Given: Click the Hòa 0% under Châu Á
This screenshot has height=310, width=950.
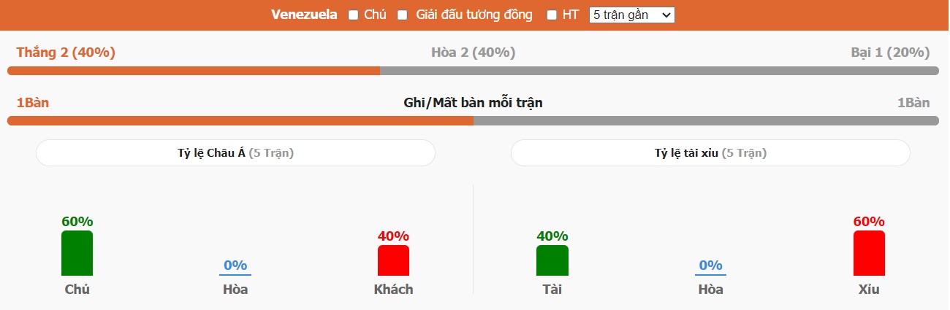Looking at the screenshot, I should (235, 266).
